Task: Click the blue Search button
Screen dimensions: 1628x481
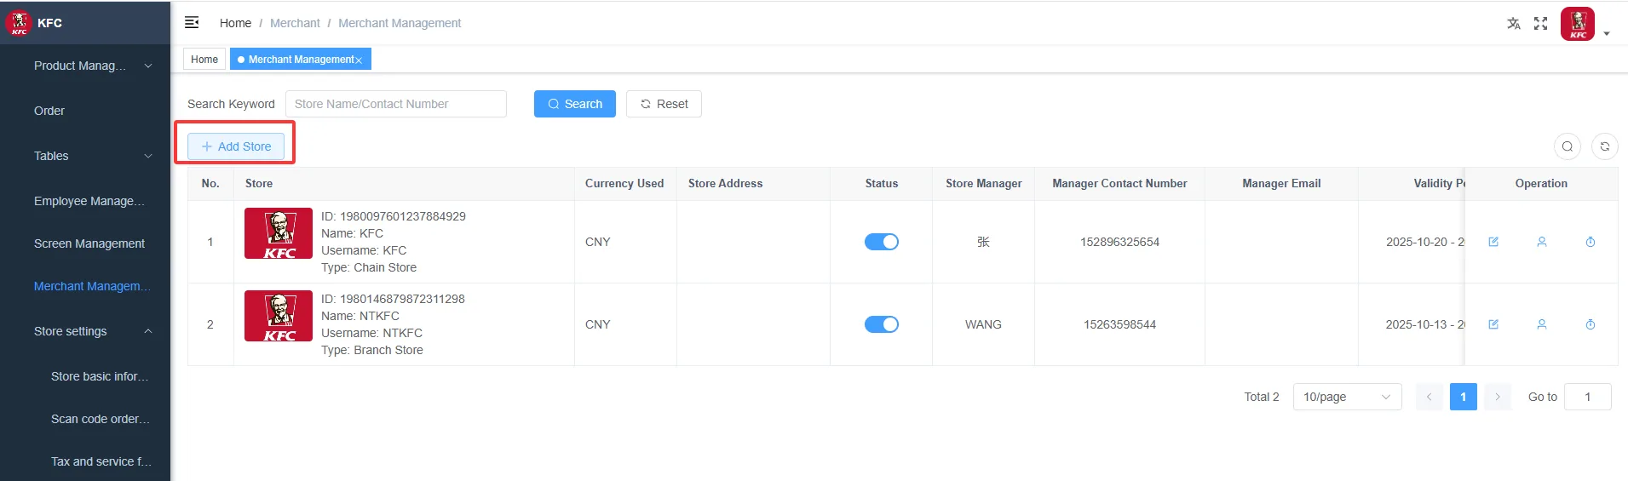Action: (575, 104)
